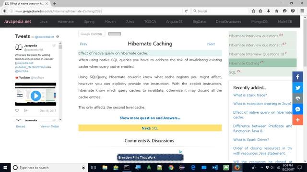Click the 'Erection Pills That Work' ad banner

click(150, 157)
